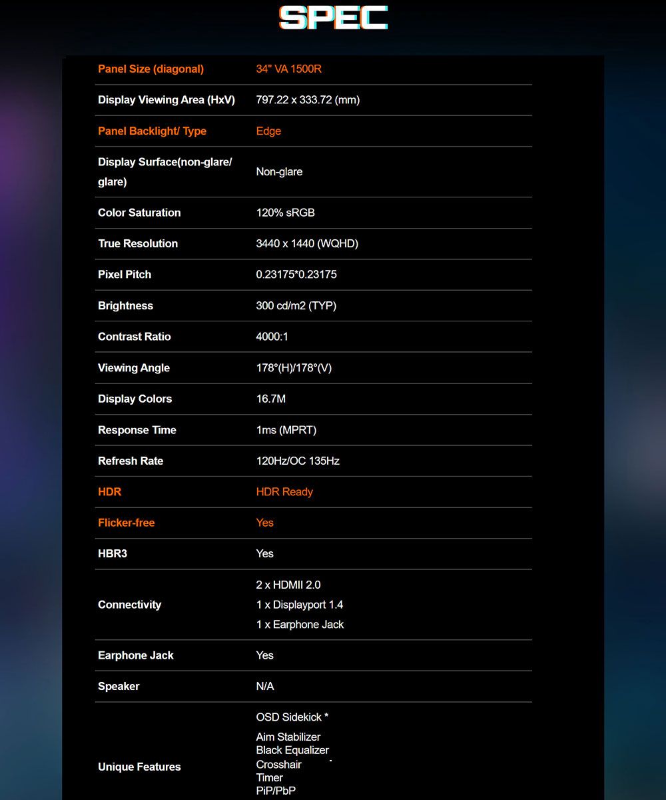
Task: Click the '1 x Earphone Jack' entry
Action: (300, 625)
